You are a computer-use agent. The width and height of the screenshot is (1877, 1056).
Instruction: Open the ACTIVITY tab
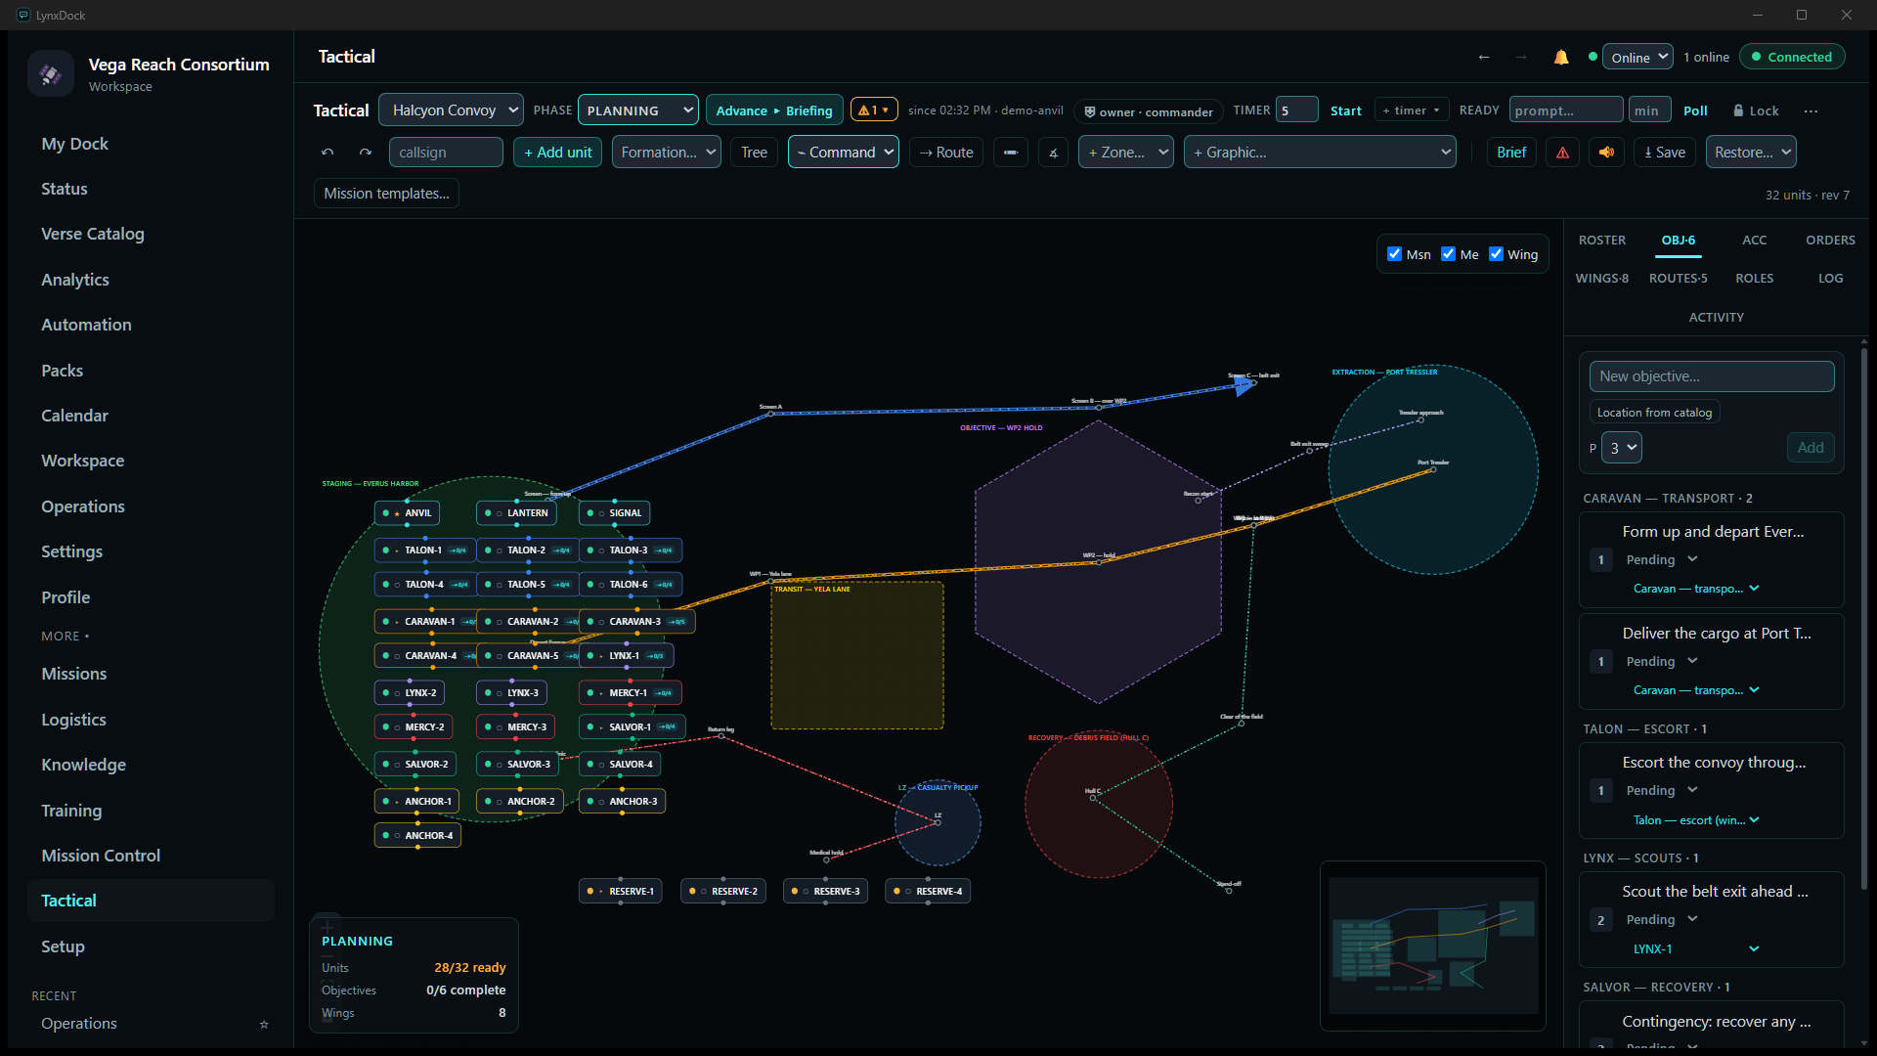[1717, 318]
